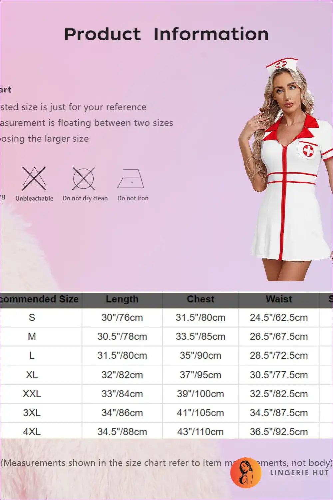Click the measurement disclaimer text
The height and width of the screenshot is (500, 333).
133,463
